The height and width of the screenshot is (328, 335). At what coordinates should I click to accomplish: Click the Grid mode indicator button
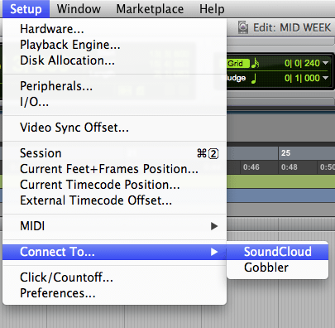(237, 64)
